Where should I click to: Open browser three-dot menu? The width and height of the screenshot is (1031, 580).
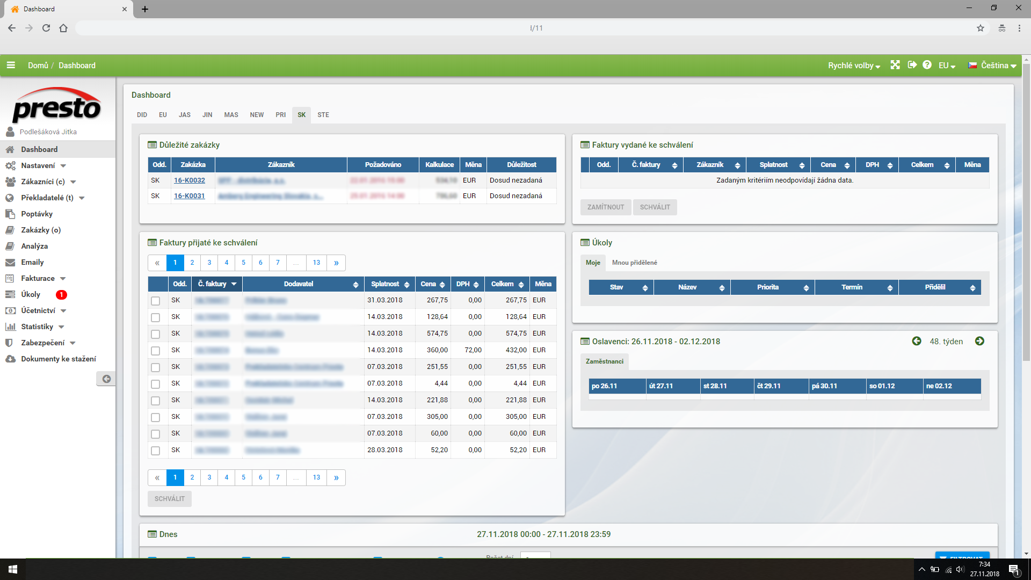coord(1019,28)
